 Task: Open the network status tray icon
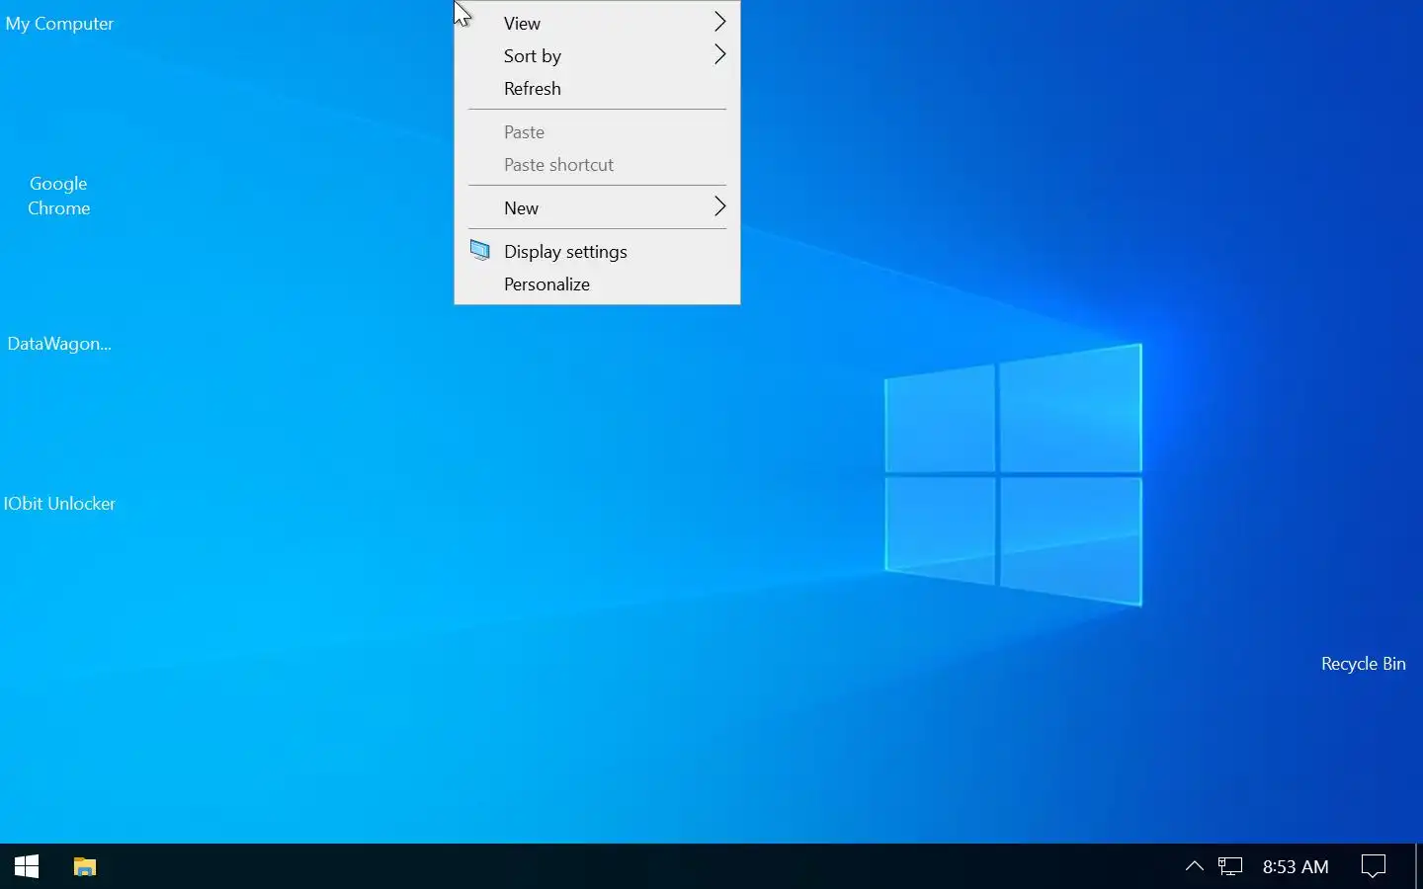(x=1230, y=866)
